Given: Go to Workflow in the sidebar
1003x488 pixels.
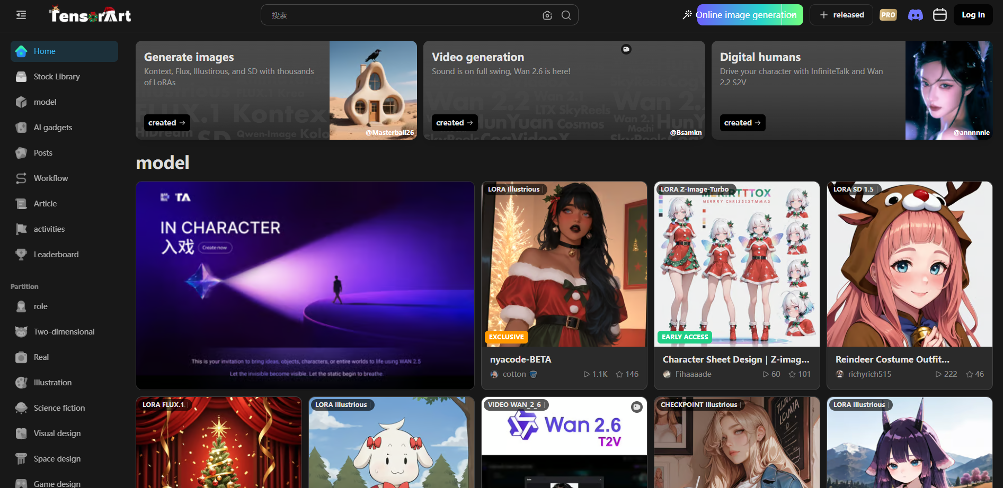Looking at the screenshot, I should [51, 178].
